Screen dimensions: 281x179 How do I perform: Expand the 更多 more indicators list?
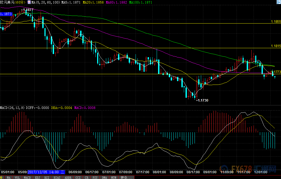[125, 177]
